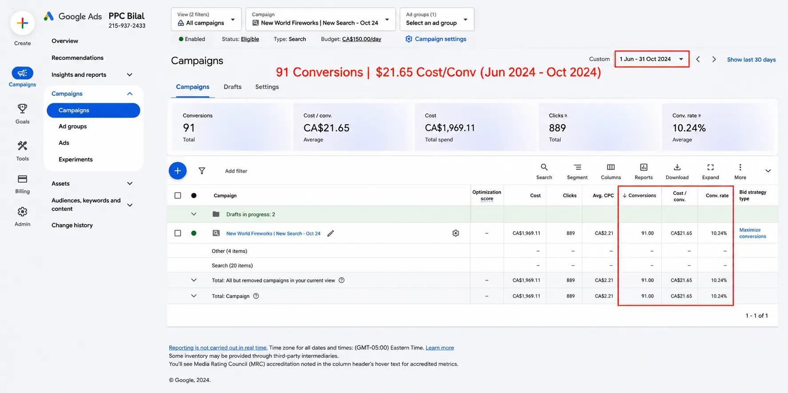Collapse the Campaigns sidebar section
Image resolution: width=788 pixels, height=393 pixels.
point(130,94)
